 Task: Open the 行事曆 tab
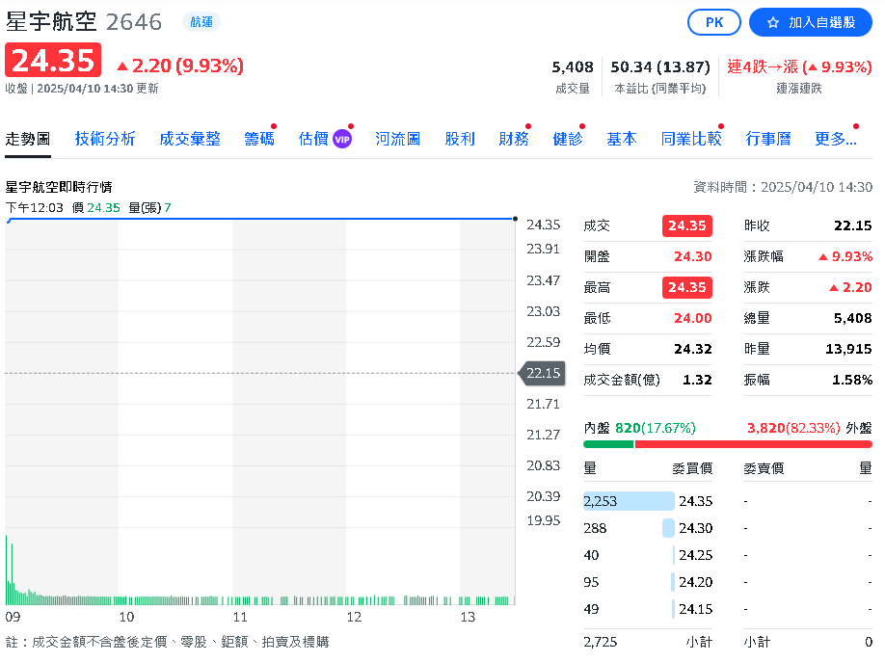click(x=768, y=139)
